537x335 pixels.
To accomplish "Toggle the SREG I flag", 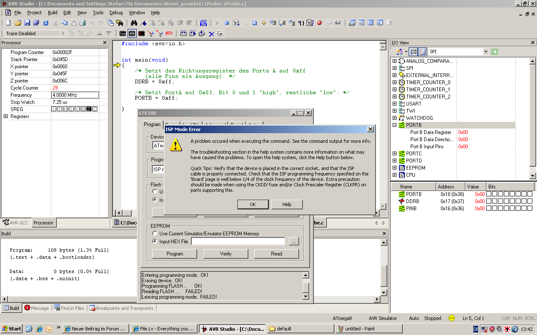I will (x=54, y=109).
